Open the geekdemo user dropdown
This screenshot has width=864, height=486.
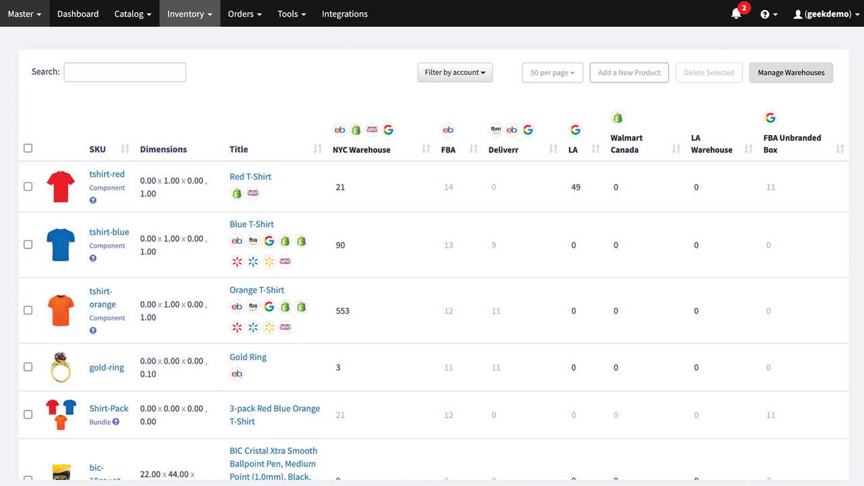pos(827,14)
